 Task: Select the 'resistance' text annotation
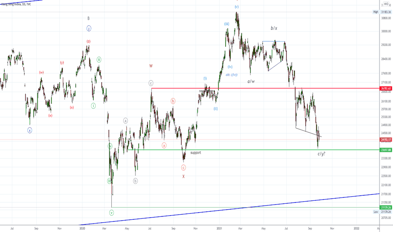tap(206, 91)
